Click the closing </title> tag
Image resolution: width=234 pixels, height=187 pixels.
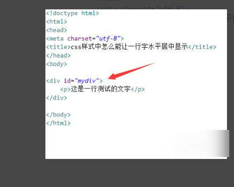pyautogui.click(x=202, y=47)
